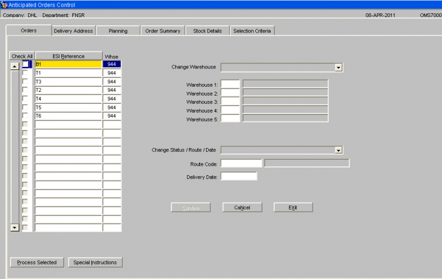Viewport: 442px width, 279px height.
Task: Click the Cancel button
Action: (242, 207)
